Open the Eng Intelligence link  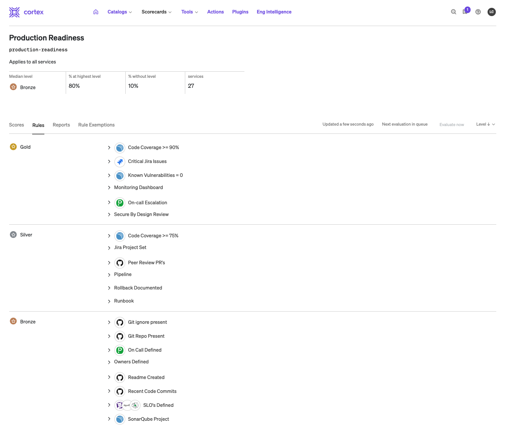[274, 12]
